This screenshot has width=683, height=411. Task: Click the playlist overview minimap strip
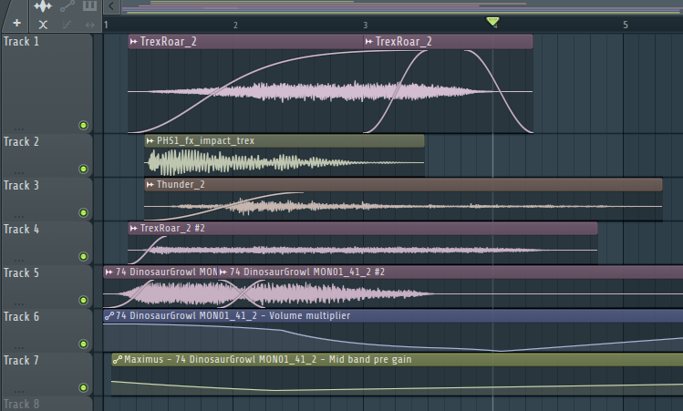point(402,6)
